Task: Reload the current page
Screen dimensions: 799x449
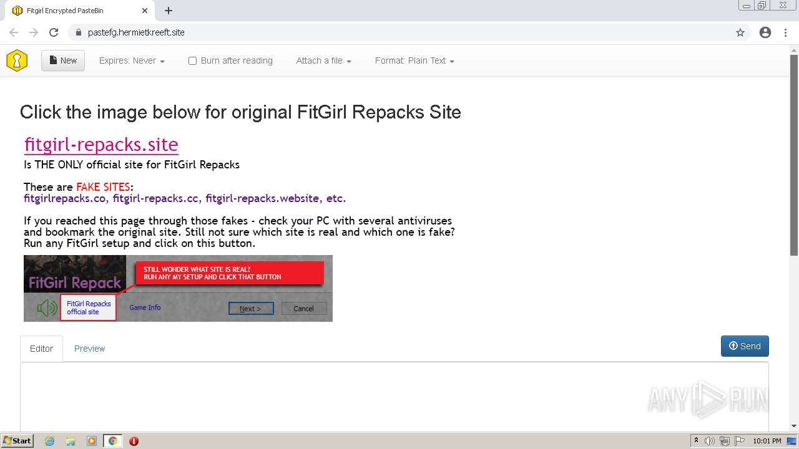Action: [54, 32]
